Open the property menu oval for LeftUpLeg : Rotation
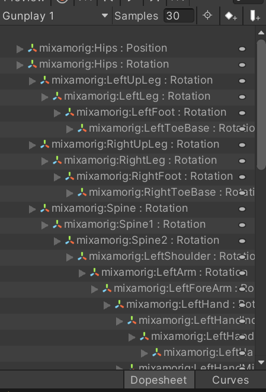This screenshot has width=266, height=392. pos(242,81)
